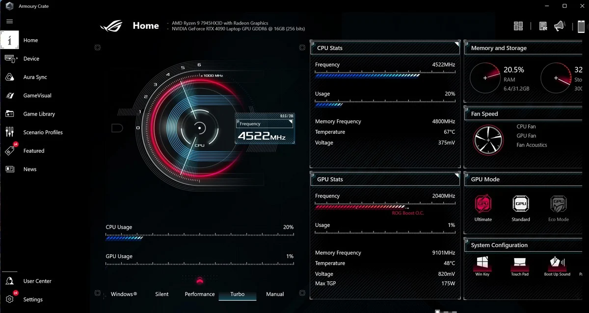This screenshot has width=589, height=313.
Task: Click the ROG Boost O.C. label
Action: pyautogui.click(x=408, y=213)
